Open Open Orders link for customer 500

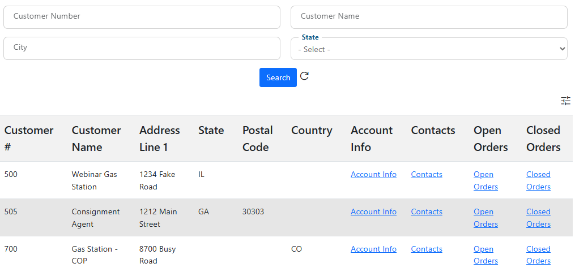[485, 180]
